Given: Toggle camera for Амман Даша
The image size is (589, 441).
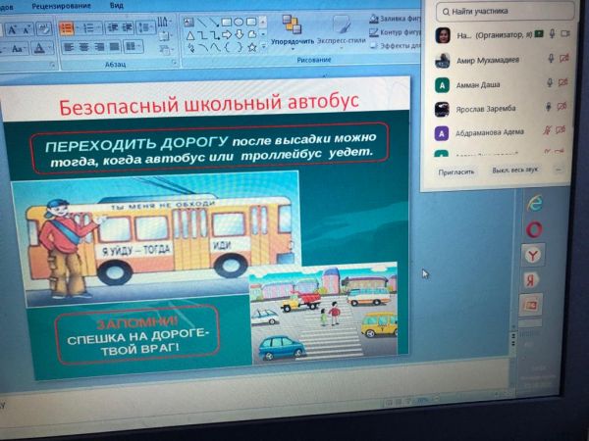Looking at the screenshot, I should 563,84.
